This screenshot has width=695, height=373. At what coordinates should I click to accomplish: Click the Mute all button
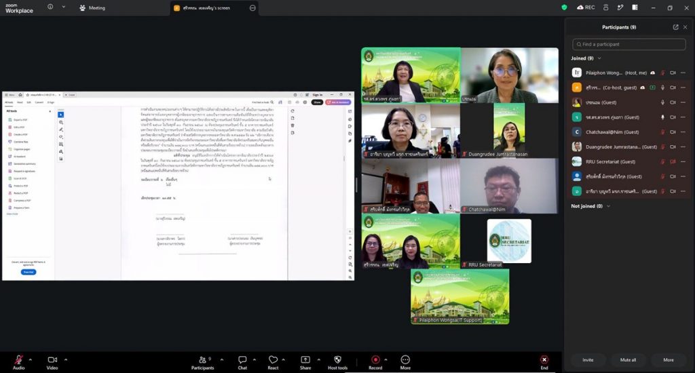tap(628, 359)
